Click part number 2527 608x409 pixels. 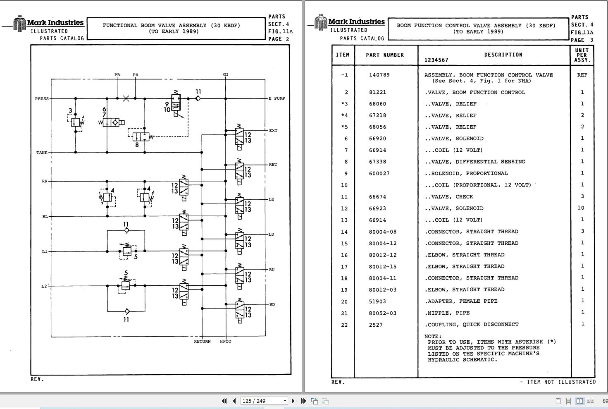pos(376,325)
